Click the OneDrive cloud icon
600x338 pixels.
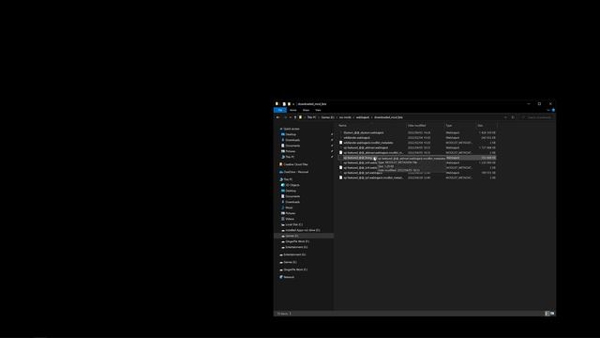(x=281, y=172)
